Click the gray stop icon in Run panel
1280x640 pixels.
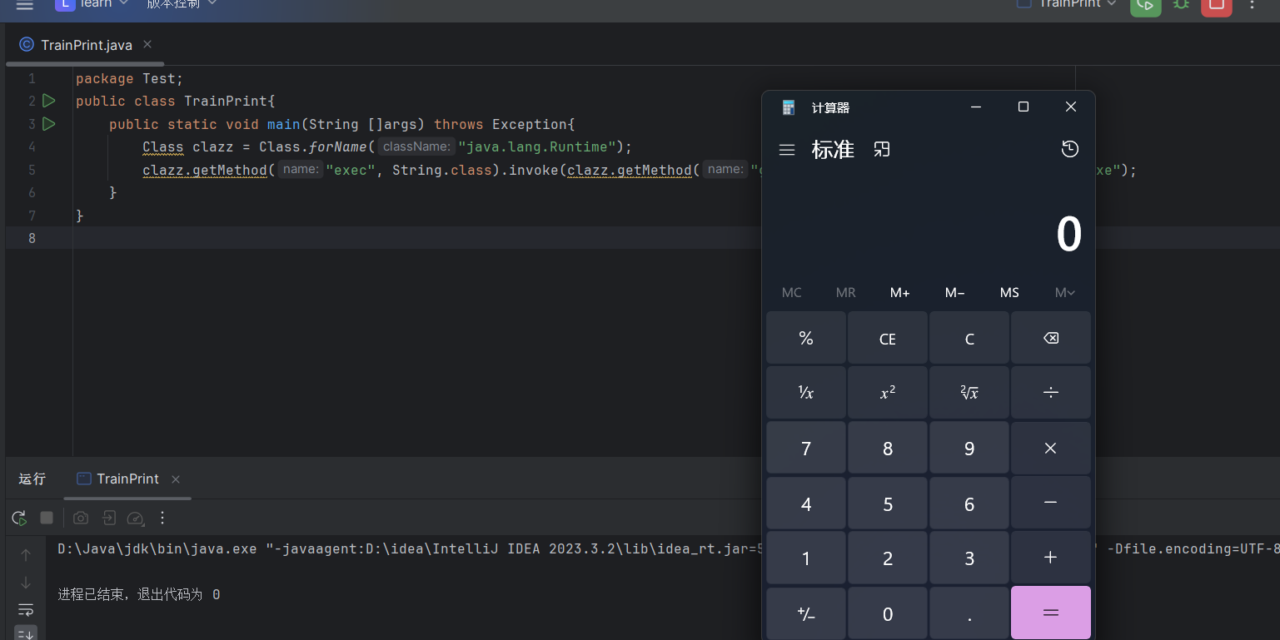pyautogui.click(x=47, y=518)
